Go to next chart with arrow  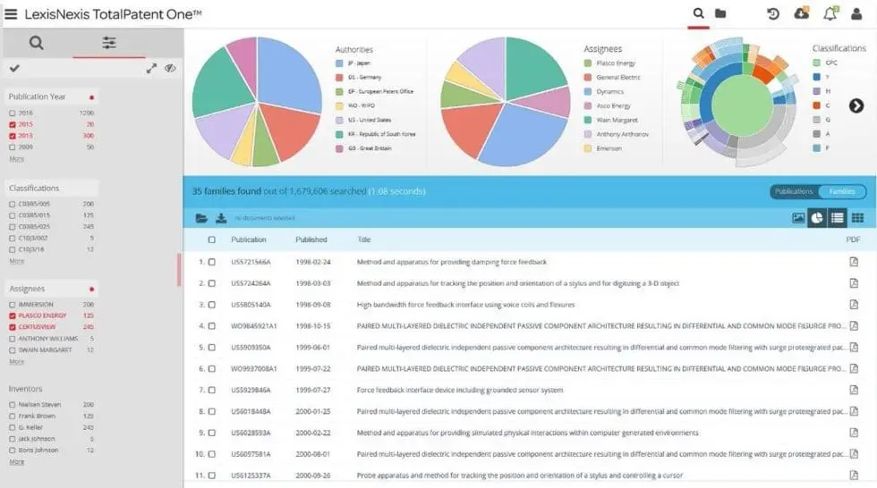[856, 105]
